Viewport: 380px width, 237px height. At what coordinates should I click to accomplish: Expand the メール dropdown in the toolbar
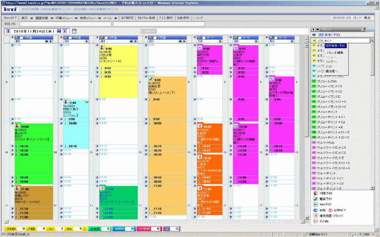coord(110,18)
